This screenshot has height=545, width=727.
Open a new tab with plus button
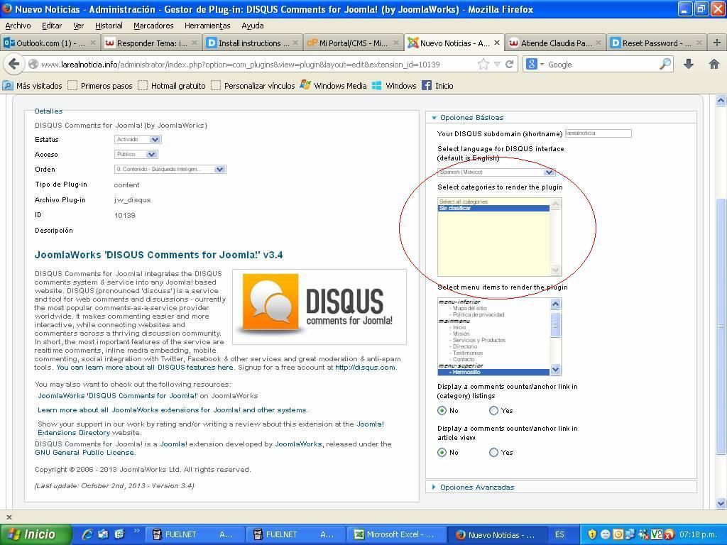click(x=716, y=43)
